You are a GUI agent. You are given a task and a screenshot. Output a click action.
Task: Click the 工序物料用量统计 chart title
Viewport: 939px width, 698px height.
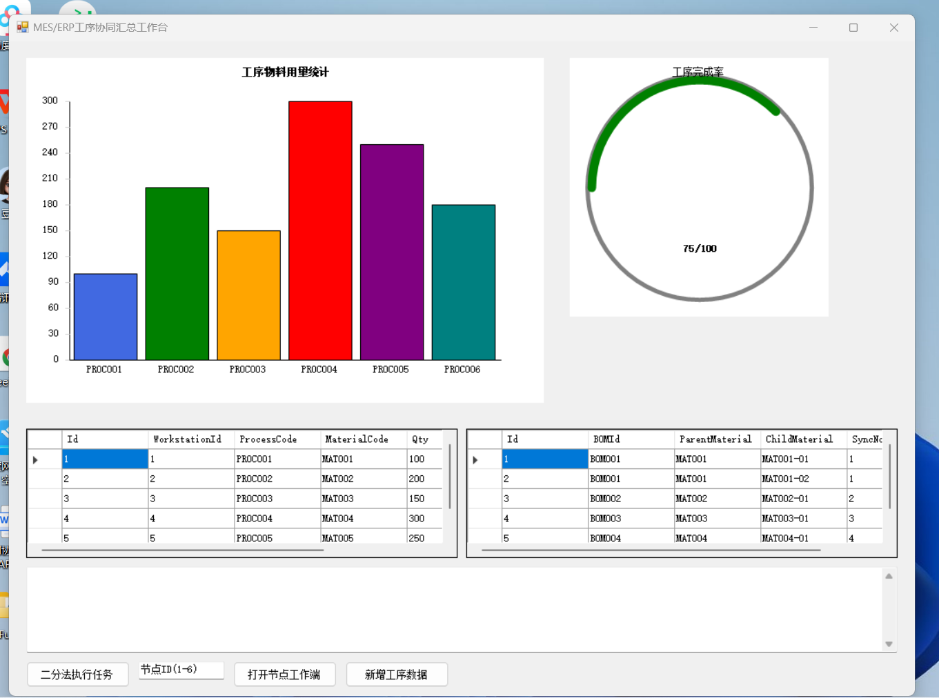285,72
